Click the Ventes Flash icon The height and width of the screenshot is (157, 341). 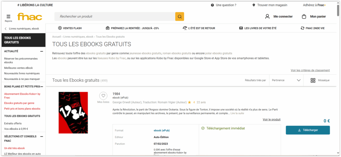(60, 28)
